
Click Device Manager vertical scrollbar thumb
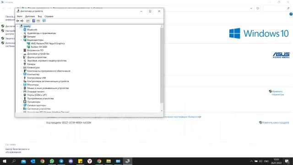tap(162, 65)
